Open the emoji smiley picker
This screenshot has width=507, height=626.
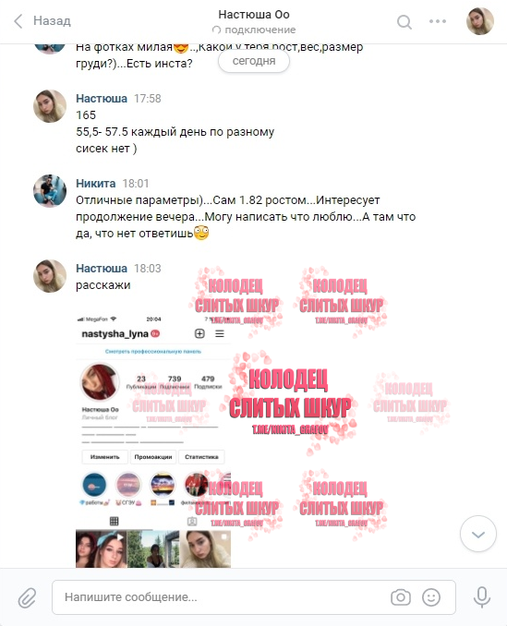point(431,597)
